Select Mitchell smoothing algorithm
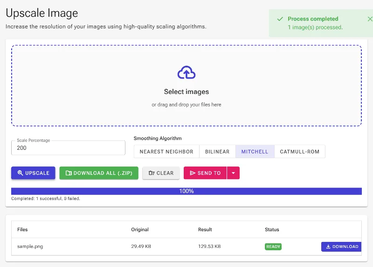Viewport: 373px width, 267px height. 255,152
